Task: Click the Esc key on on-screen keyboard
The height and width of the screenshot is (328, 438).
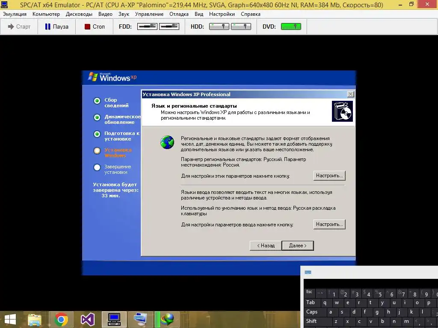Action: 310,292
